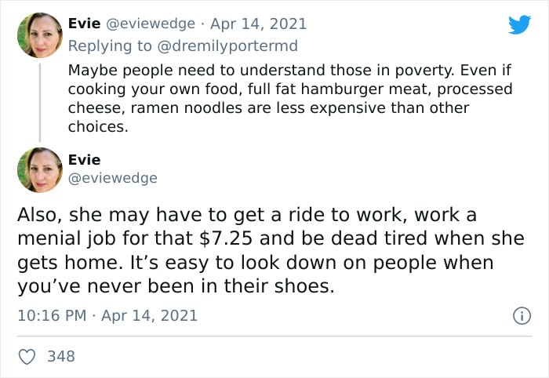Image resolution: width=549 pixels, height=378 pixels.
Task: Open the tweet info circle icon
Action: coord(522,316)
